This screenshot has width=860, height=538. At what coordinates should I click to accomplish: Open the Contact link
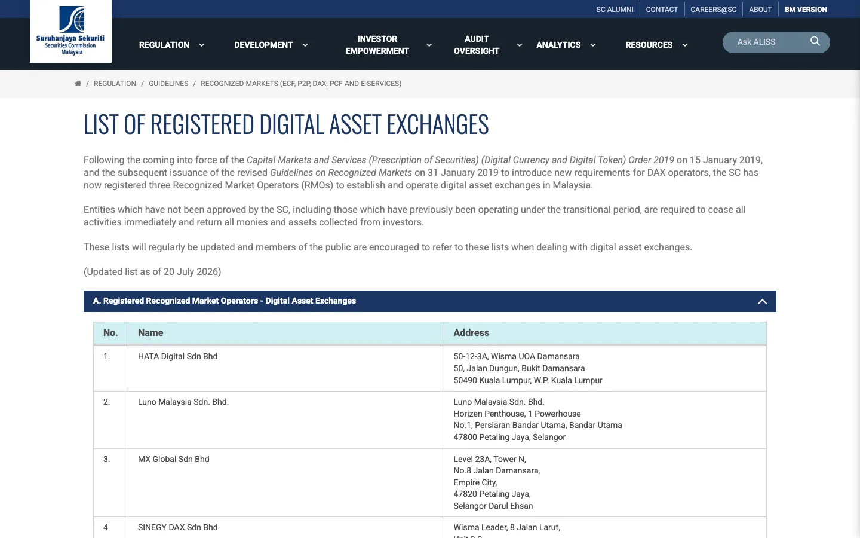click(x=662, y=10)
